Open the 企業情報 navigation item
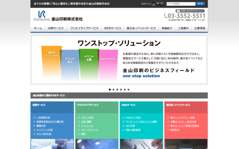Image resolution: width=239 pixels, height=149 pixels. tap(200, 28)
